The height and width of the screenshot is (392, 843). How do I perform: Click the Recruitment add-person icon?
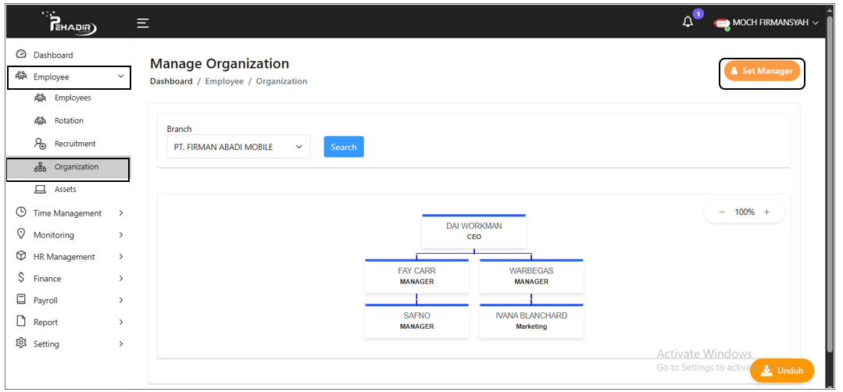point(40,144)
